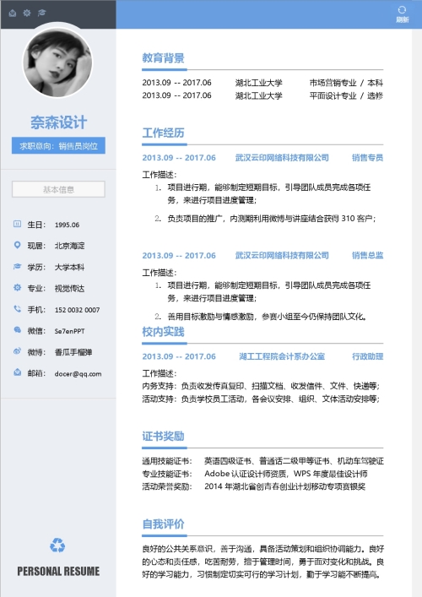This screenshot has width=422, height=597.
Task: Click 市场营销专业 / 本科
Action: 346,83
